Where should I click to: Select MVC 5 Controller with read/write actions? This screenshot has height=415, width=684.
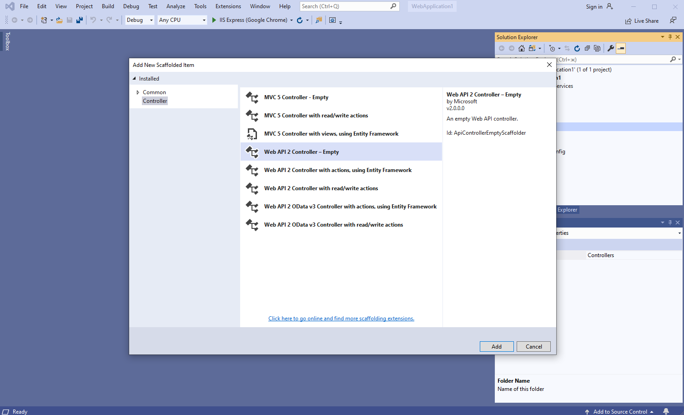point(341,116)
